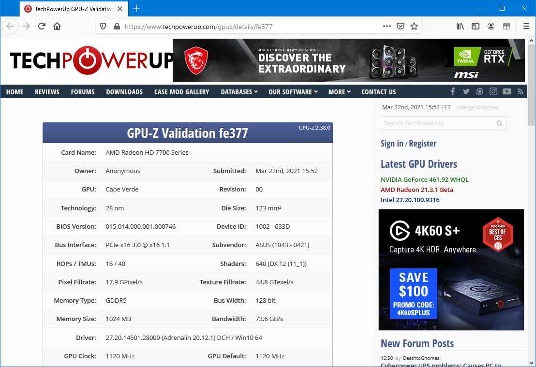
Task: Visit TechPowerUp Facebook page
Action: point(453,91)
